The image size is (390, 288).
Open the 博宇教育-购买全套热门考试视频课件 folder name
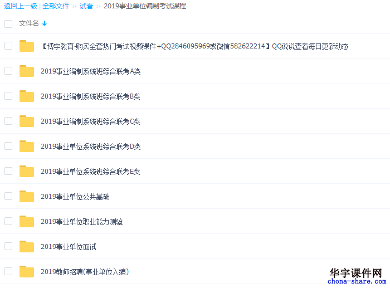[x=195, y=46]
